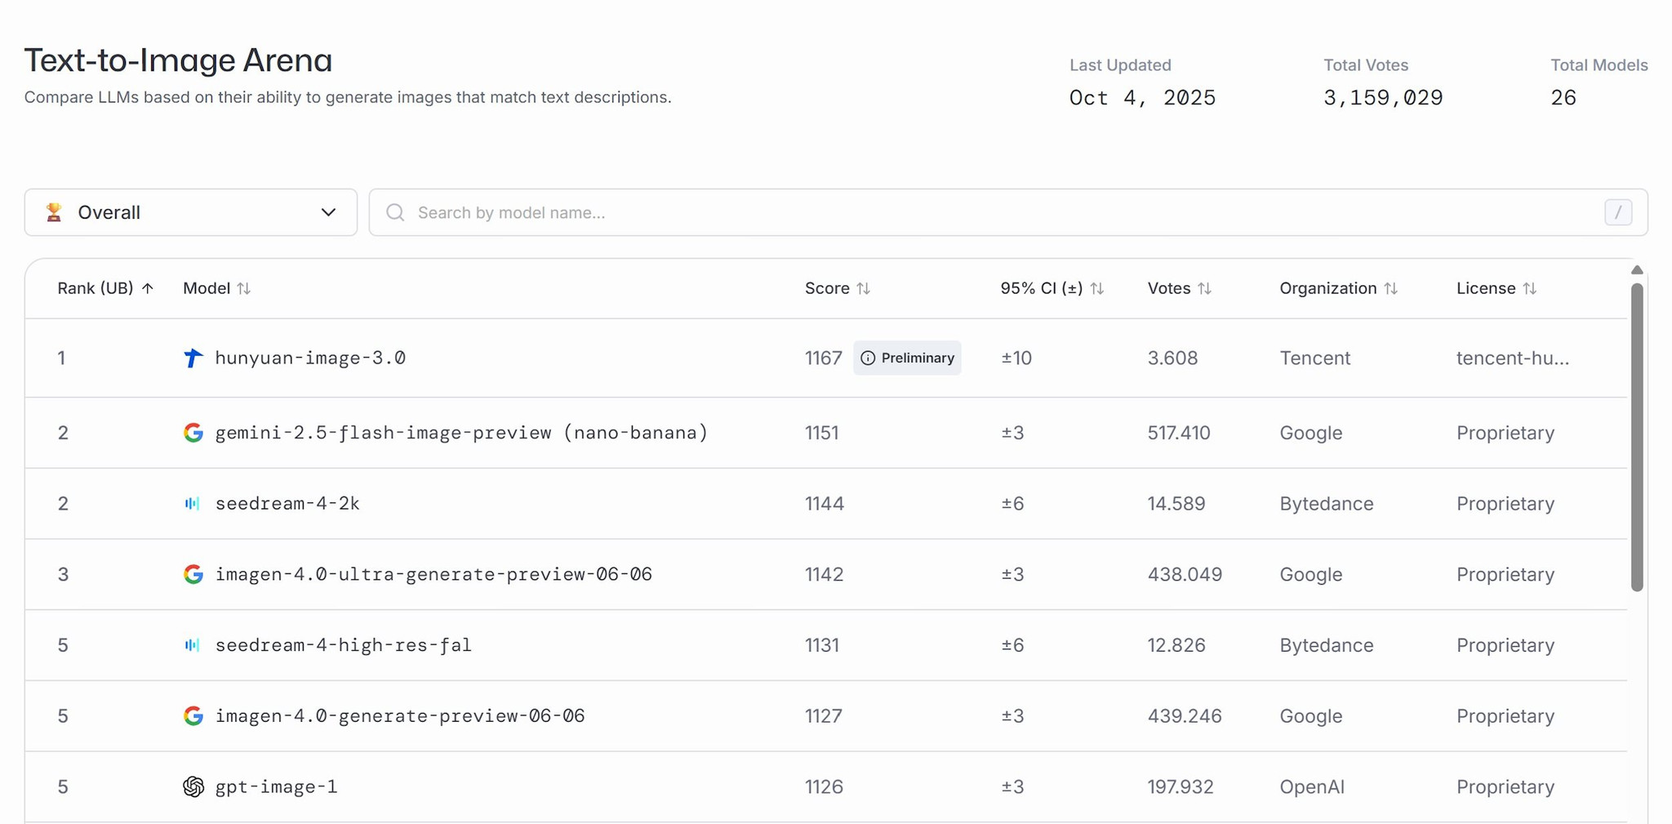Viewport: 1672px width, 824px height.
Task: Click the Text-to-Image Arena heading
Action: click(178, 60)
